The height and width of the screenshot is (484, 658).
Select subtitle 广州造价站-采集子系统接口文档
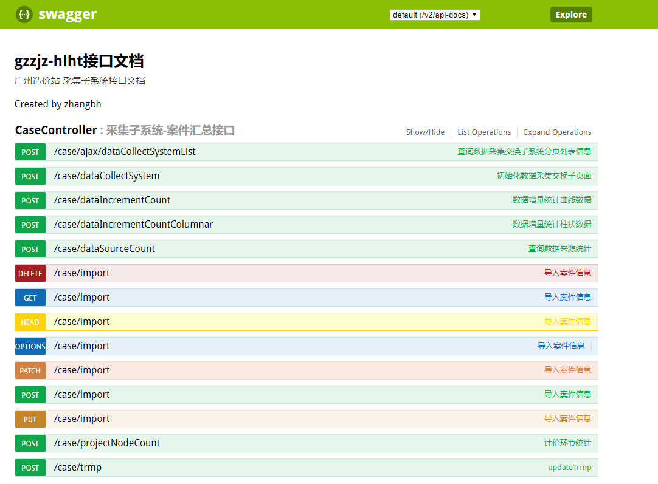80,80
